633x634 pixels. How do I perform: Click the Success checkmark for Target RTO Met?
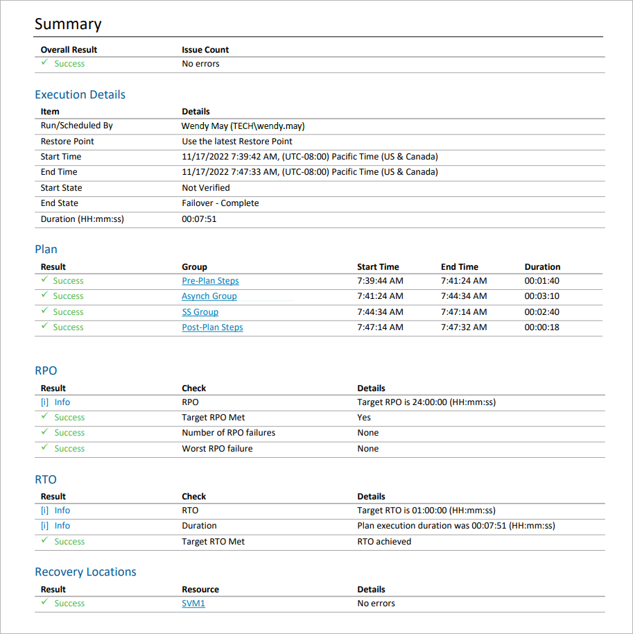click(x=44, y=542)
